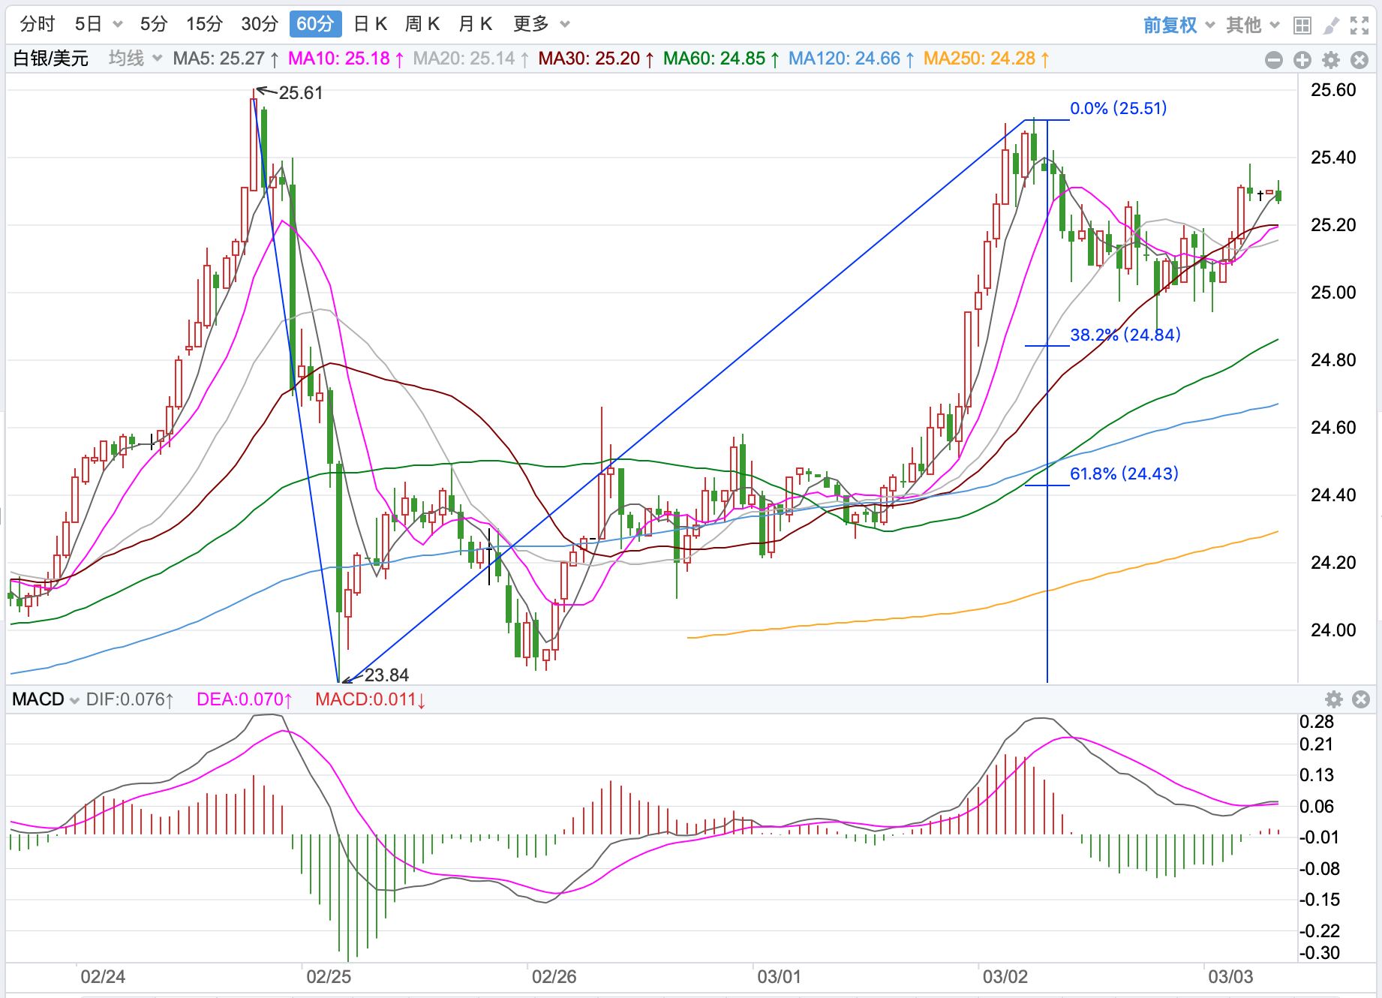The width and height of the screenshot is (1382, 998).
Task: Select the 38.2% (24.84) Fibonacci label
Action: (x=1125, y=335)
